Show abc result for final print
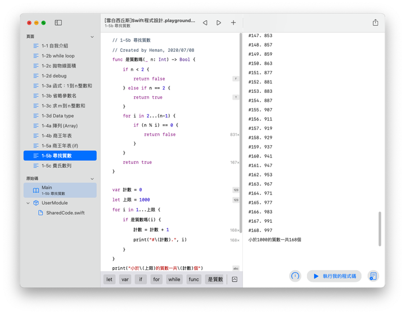 [236, 268]
